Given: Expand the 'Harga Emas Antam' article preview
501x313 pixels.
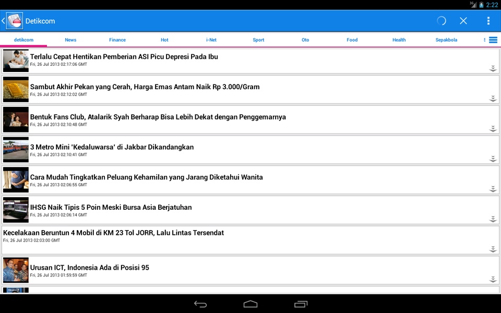Looking at the screenshot, I should point(493,99).
